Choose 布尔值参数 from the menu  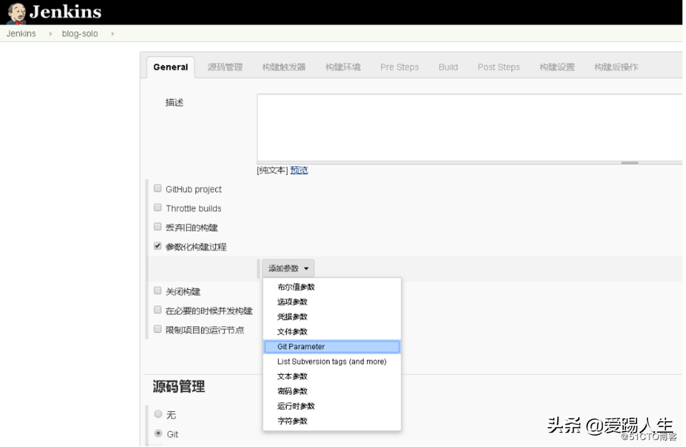pos(332,287)
